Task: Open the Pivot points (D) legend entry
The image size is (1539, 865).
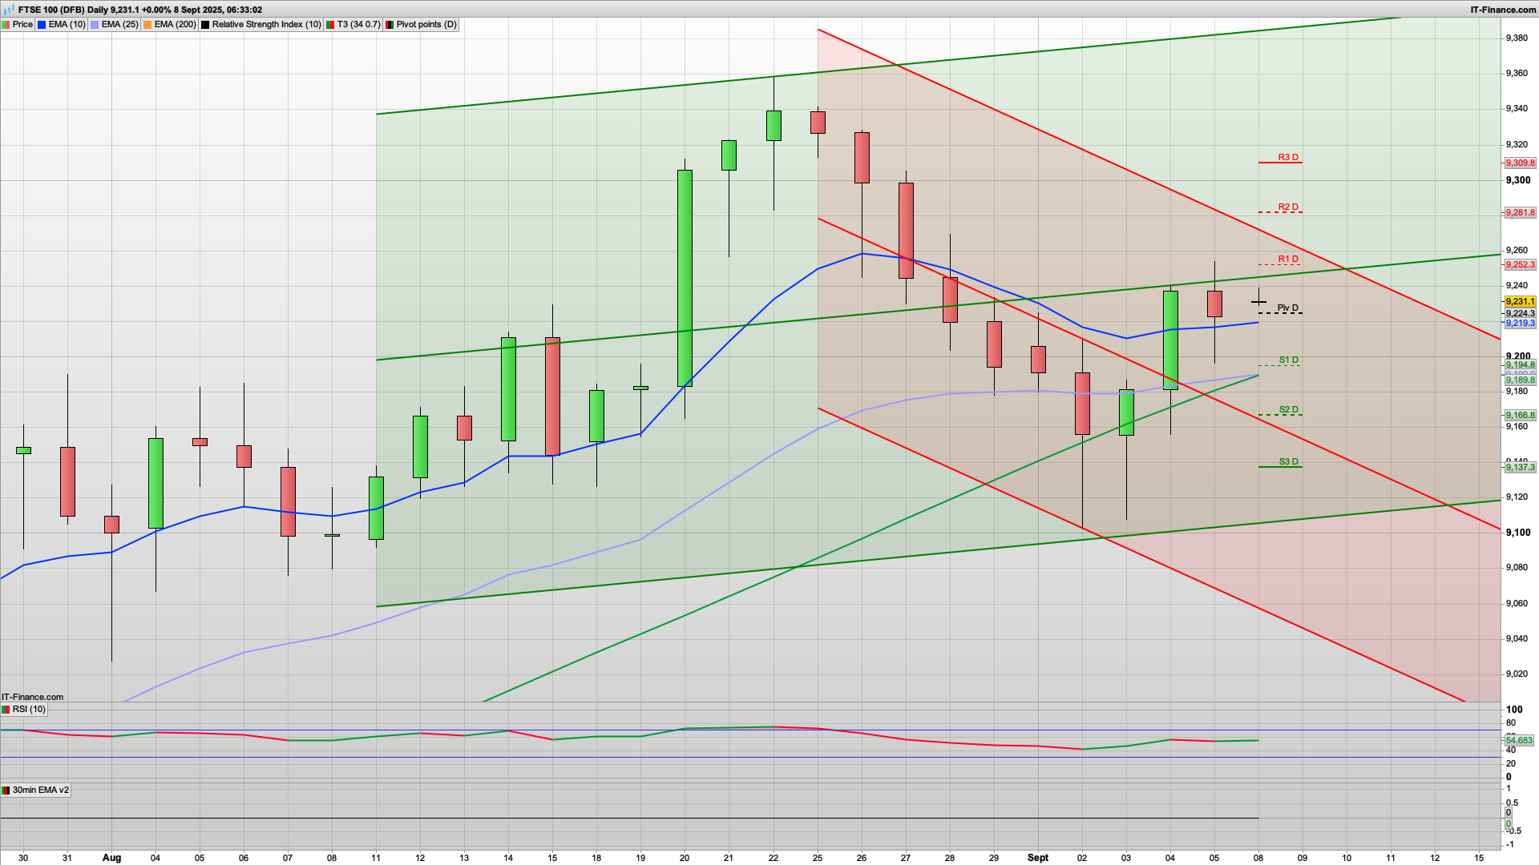Action: 421,24
